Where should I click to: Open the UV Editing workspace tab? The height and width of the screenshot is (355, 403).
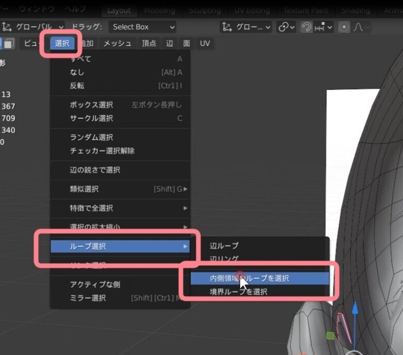(x=252, y=10)
